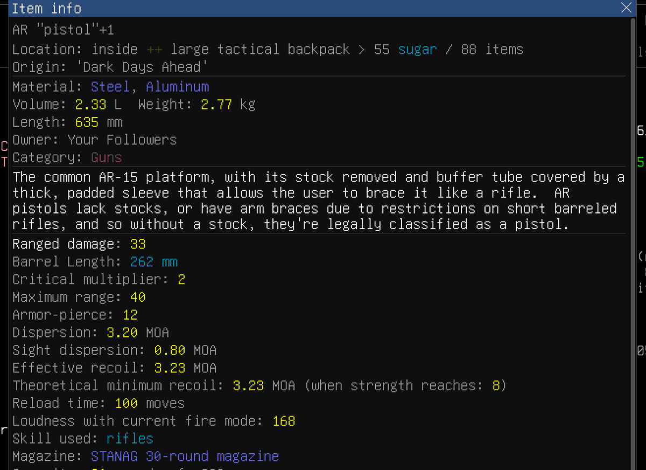The height and width of the screenshot is (470, 646).
Task: Select the Aluminum material text
Action: [177, 87]
